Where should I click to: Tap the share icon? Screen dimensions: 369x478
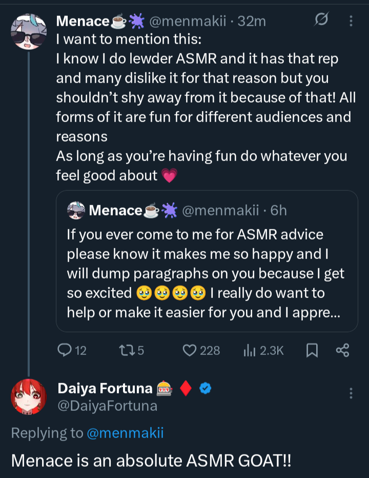(x=342, y=350)
